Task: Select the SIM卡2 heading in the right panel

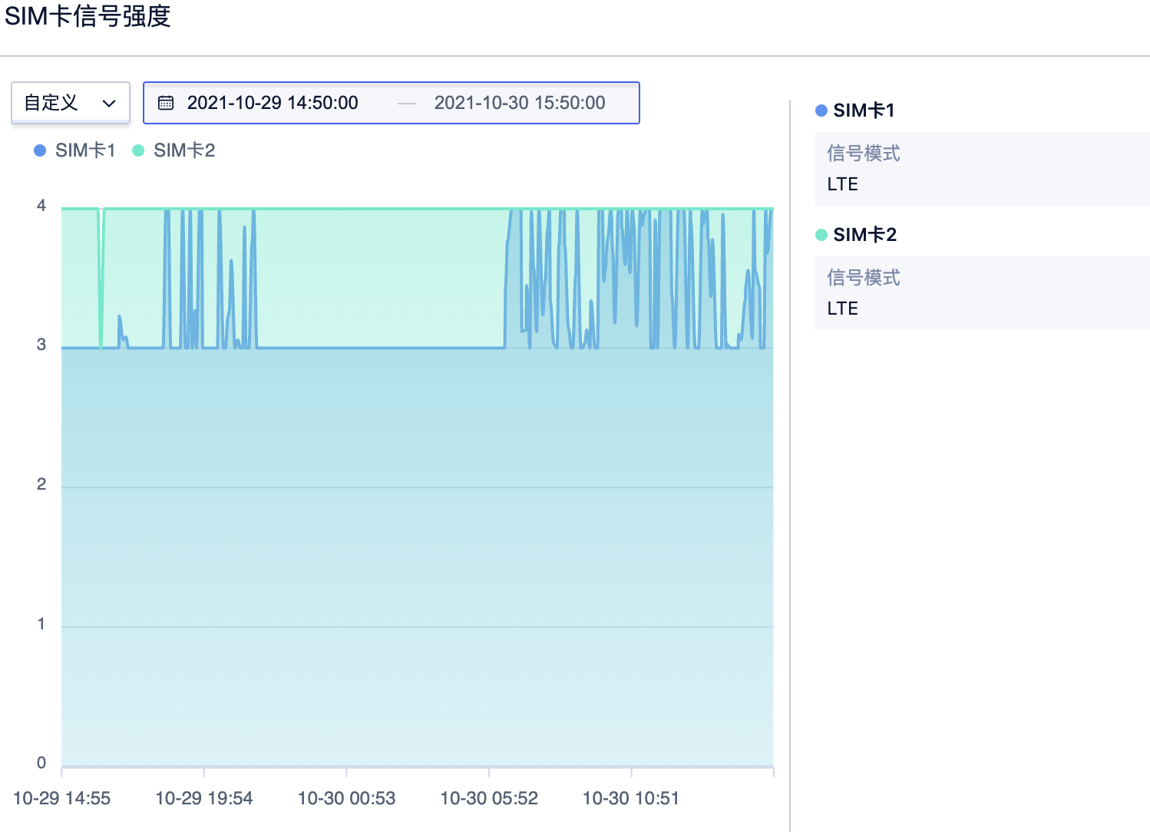Action: (864, 235)
